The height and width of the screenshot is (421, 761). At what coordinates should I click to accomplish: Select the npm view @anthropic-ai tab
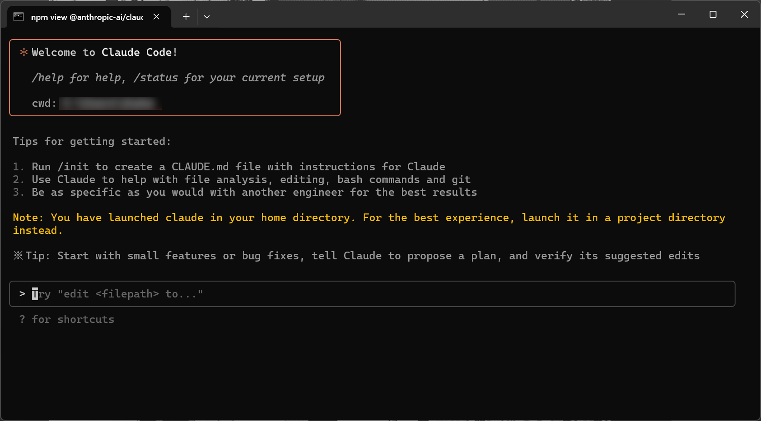(x=89, y=17)
